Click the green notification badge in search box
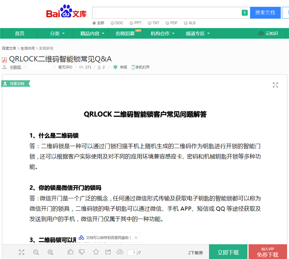 point(245,13)
